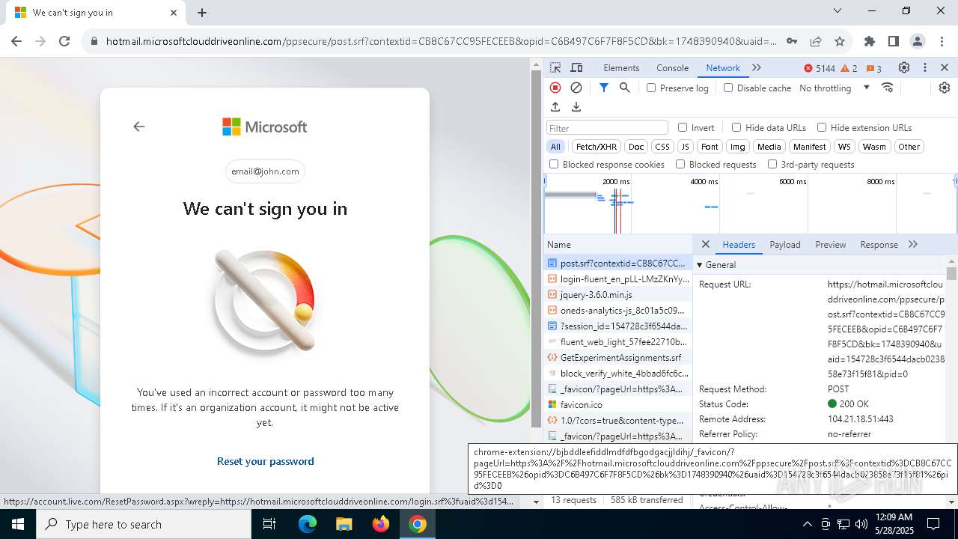Check Hide data URLs
Viewport: 958px width, 539px height.
pos(736,127)
